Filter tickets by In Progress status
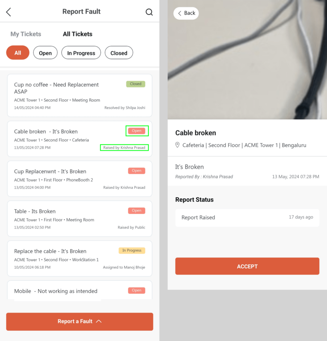The height and width of the screenshot is (341, 327). tap(81, 53)
